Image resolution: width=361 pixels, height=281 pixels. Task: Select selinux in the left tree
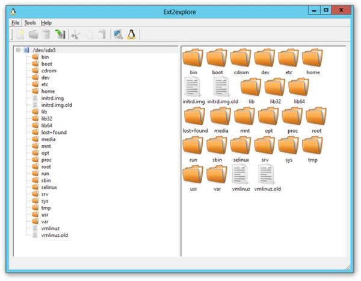coord(49,187)
